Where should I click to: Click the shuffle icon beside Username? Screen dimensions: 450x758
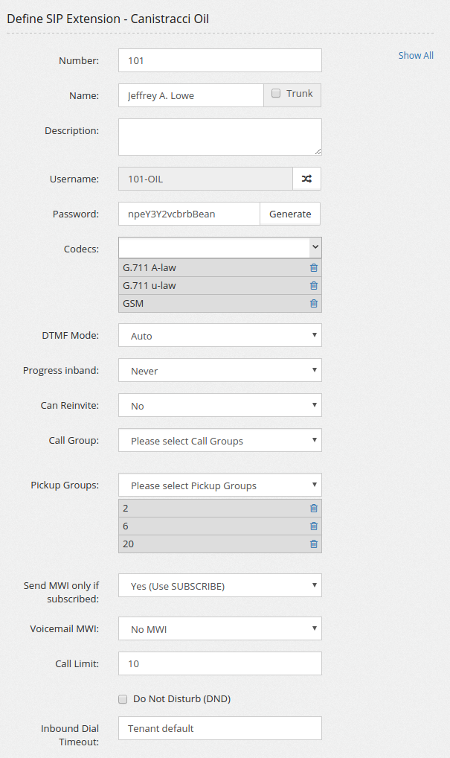pyautogui.click(x=306, y=179)
